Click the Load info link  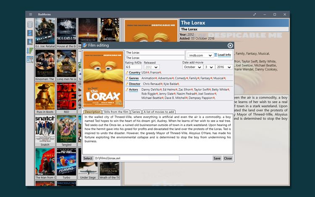224,55
